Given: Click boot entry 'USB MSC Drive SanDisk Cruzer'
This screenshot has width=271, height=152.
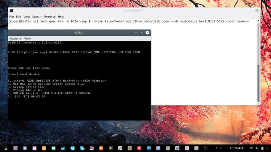Looking at the screenshot, I should point(46,84).
